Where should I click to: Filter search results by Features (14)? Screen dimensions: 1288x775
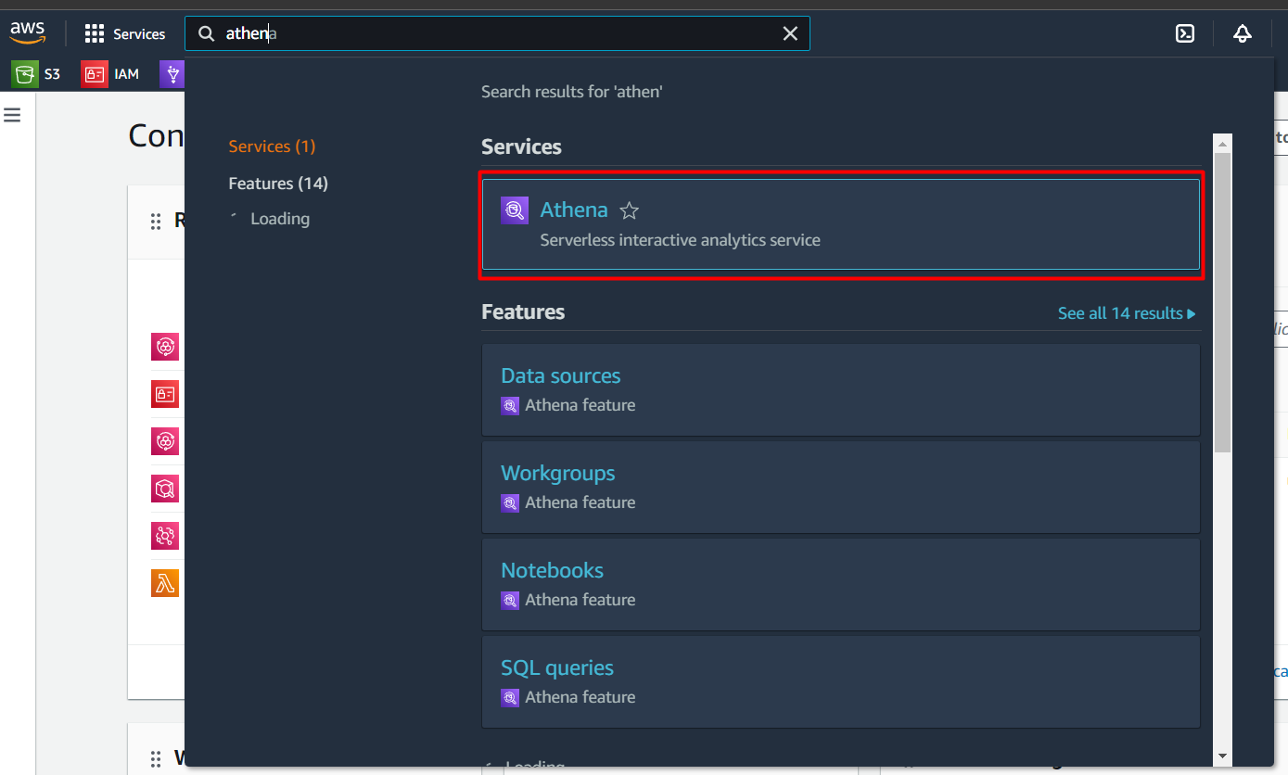tap(278, 183)
